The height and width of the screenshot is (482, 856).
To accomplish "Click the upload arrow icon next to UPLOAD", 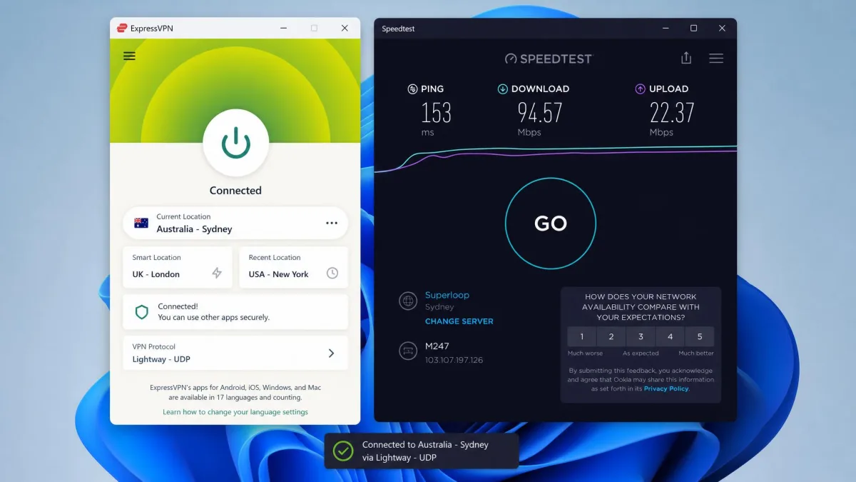I will point(640,89).
